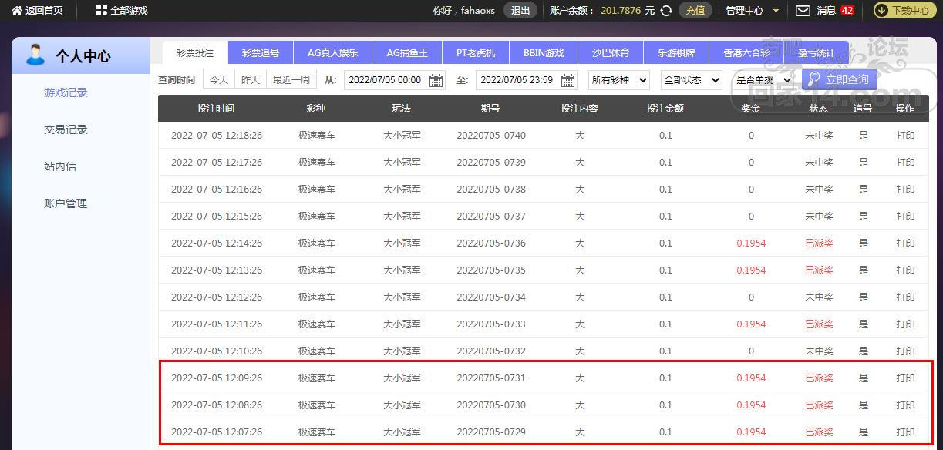Open the 消息 envelope icon
Image resolution: width=943 pixels, height=450 pixels.
tap(803, 11)
